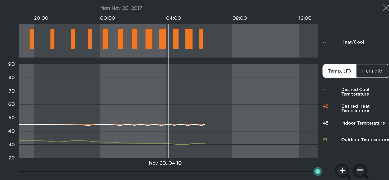Viewport: 389px width, 180px height.
Task: Click the Heat/Cool legend label
Action: (352, 42)
